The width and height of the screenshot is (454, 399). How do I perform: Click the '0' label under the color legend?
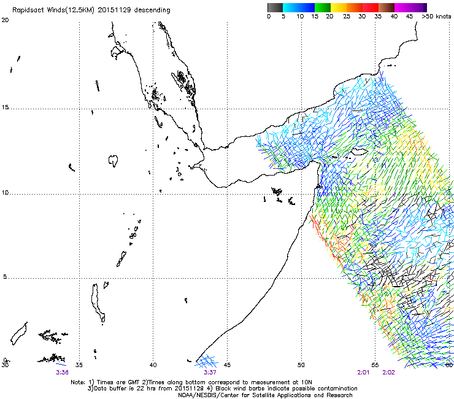(x=269, y=17)
